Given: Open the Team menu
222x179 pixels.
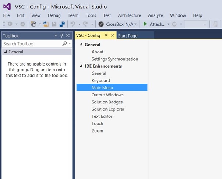Looking at the screenshot, I should [73, 15].
